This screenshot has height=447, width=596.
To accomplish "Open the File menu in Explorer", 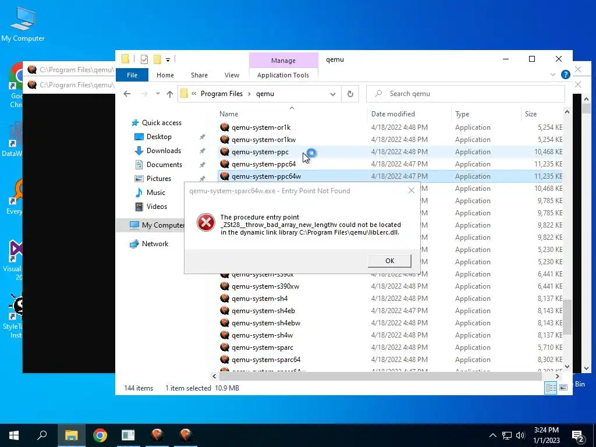I will pos(132,75).
